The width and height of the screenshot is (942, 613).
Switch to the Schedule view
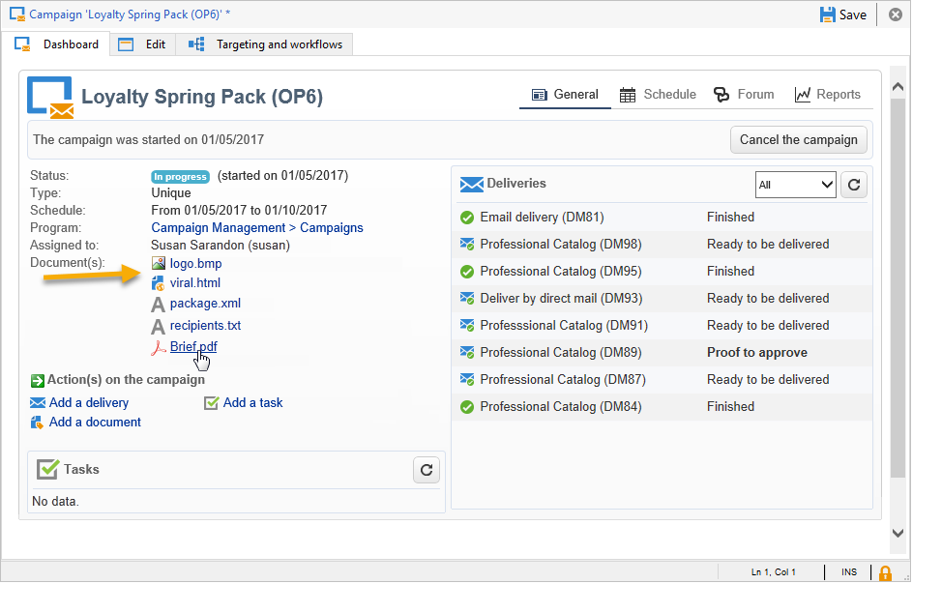(658, 95)
